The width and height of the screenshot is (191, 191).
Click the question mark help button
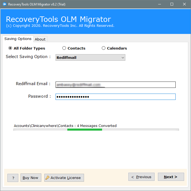click(13, 178)
